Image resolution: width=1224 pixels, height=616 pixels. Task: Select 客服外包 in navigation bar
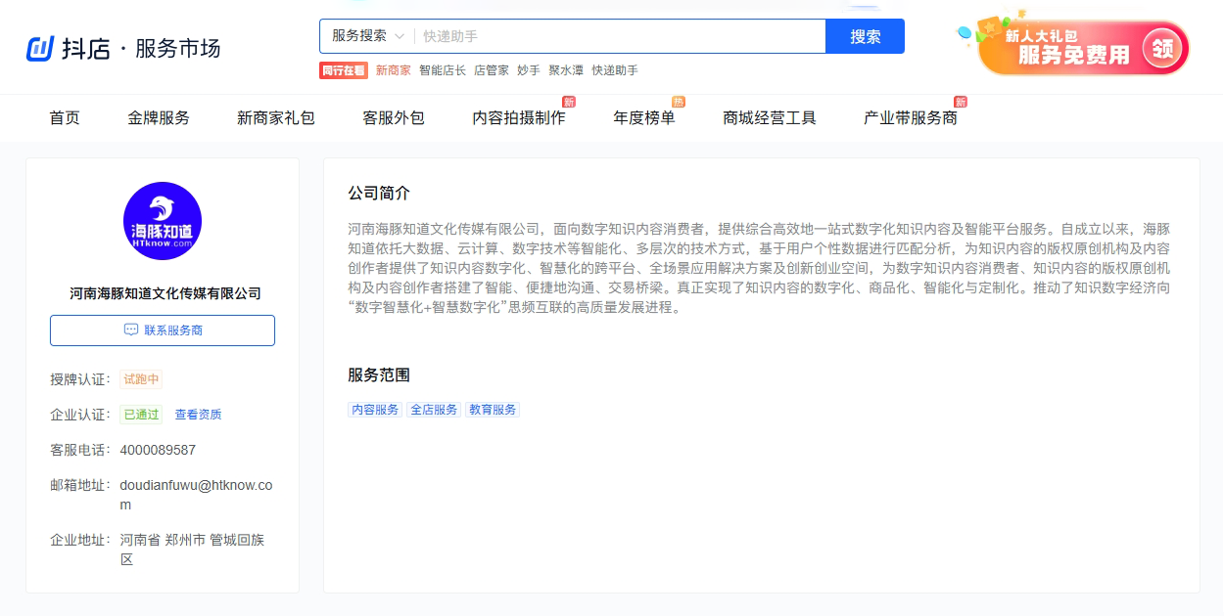(394, 118)
